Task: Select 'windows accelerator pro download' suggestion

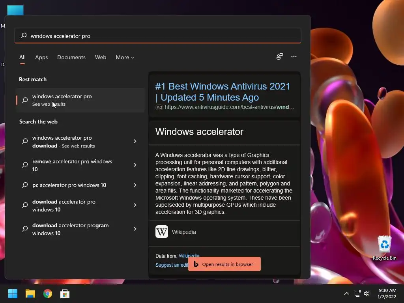Action: pos(75,142)
